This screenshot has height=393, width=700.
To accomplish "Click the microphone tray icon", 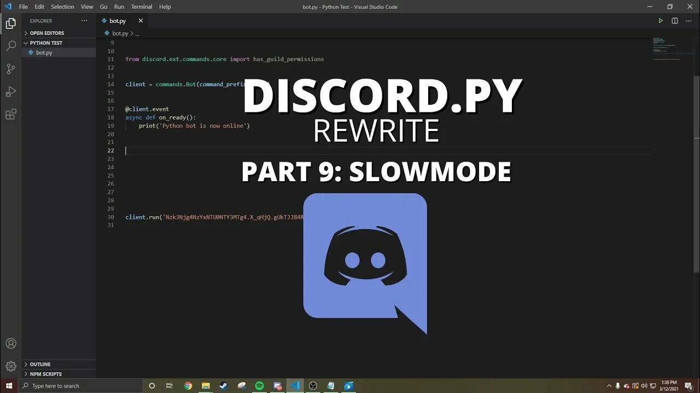I will 617,386.
